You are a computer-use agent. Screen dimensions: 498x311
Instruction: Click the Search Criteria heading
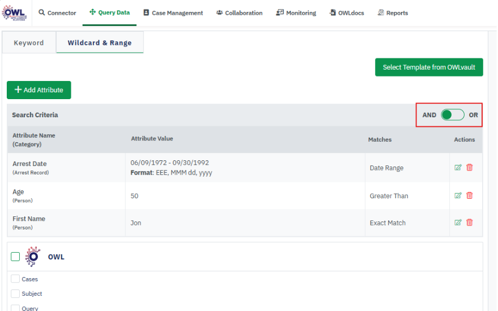[x=35, y=114]
